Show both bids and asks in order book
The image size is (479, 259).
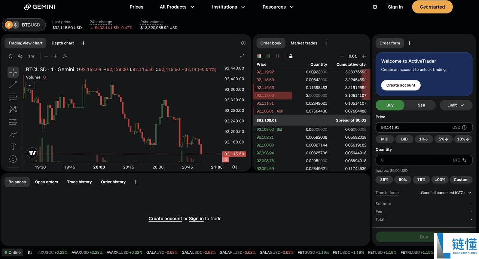(259, 56)
